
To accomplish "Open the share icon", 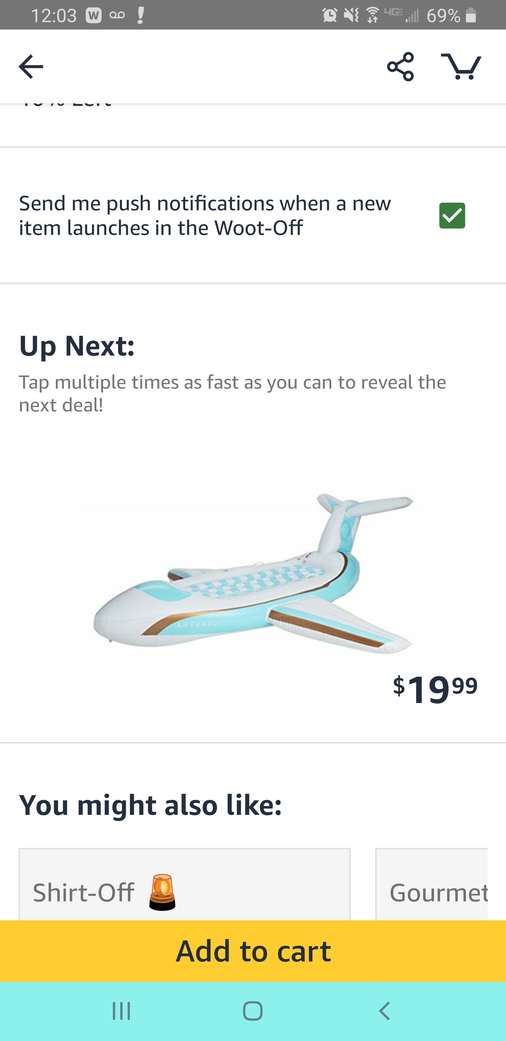I will point(400,66).
